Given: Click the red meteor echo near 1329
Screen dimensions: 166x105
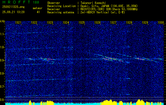Looking at the screenshot, I should [140, 59].
